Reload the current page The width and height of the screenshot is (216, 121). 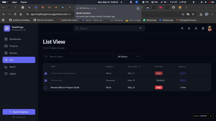(15, 14)
